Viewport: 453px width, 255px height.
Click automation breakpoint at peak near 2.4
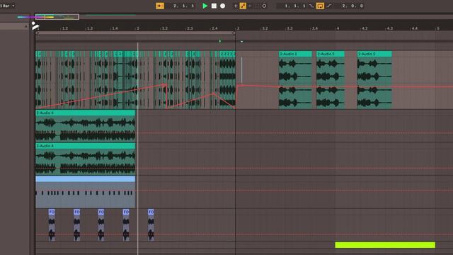point(214,93)
